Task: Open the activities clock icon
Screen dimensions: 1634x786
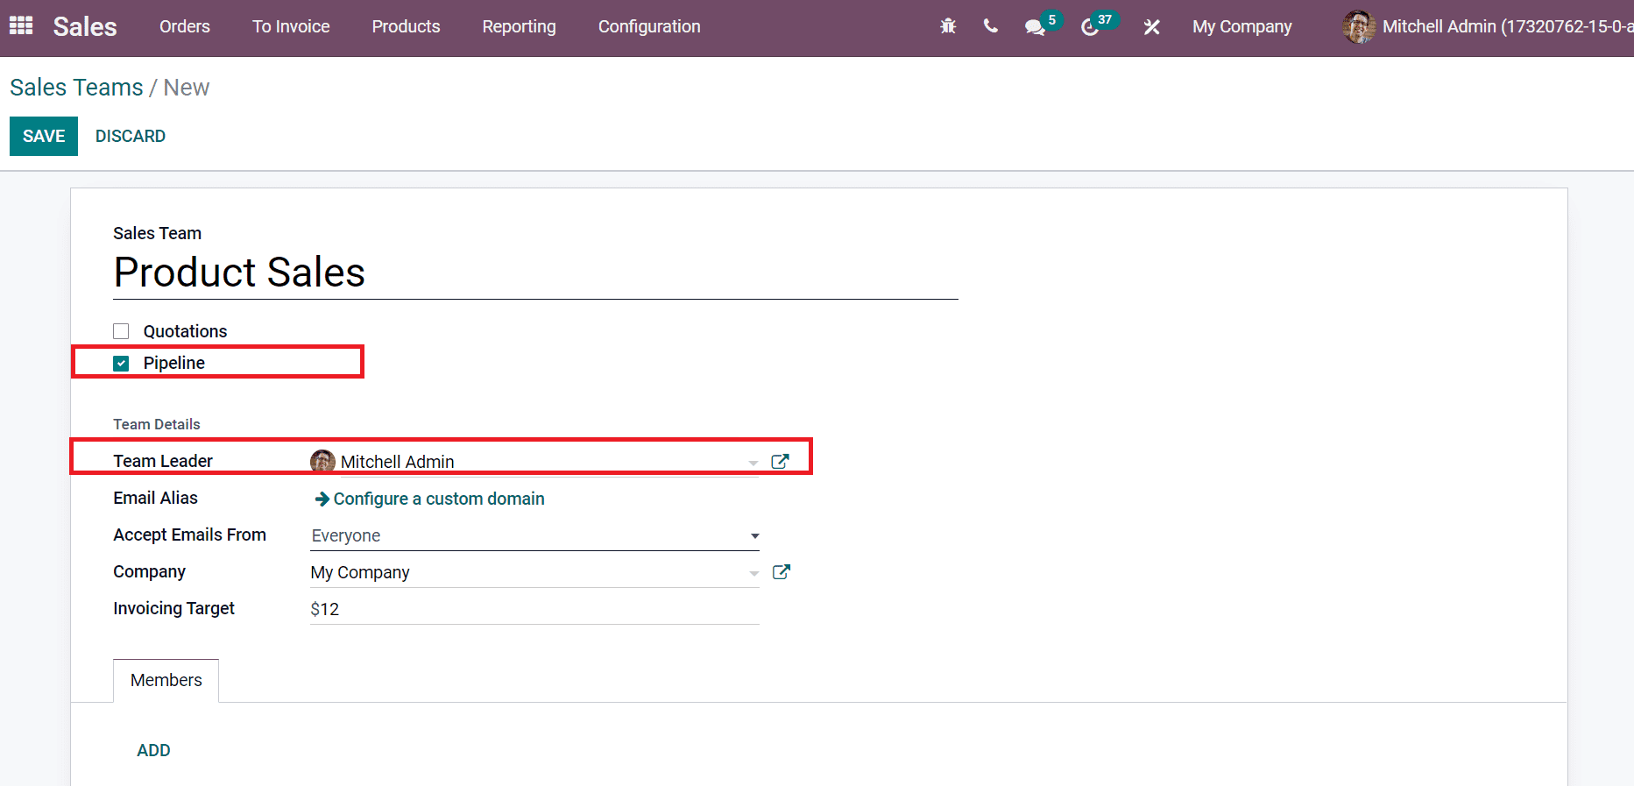Action: tap(1090, 27)
